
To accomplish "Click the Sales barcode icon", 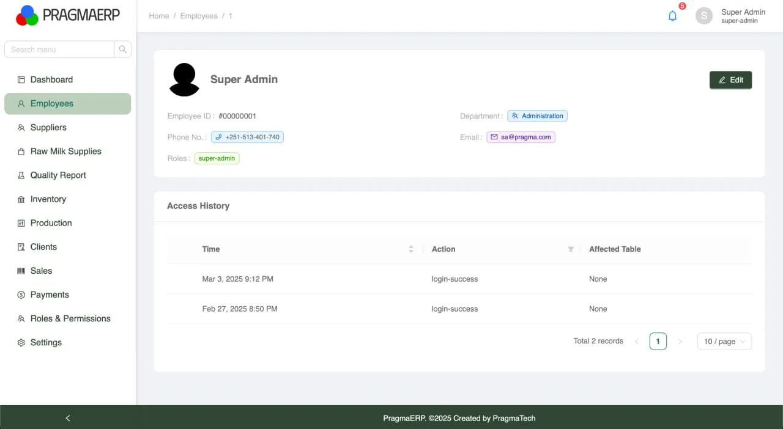I will click(x=21, y=271).
